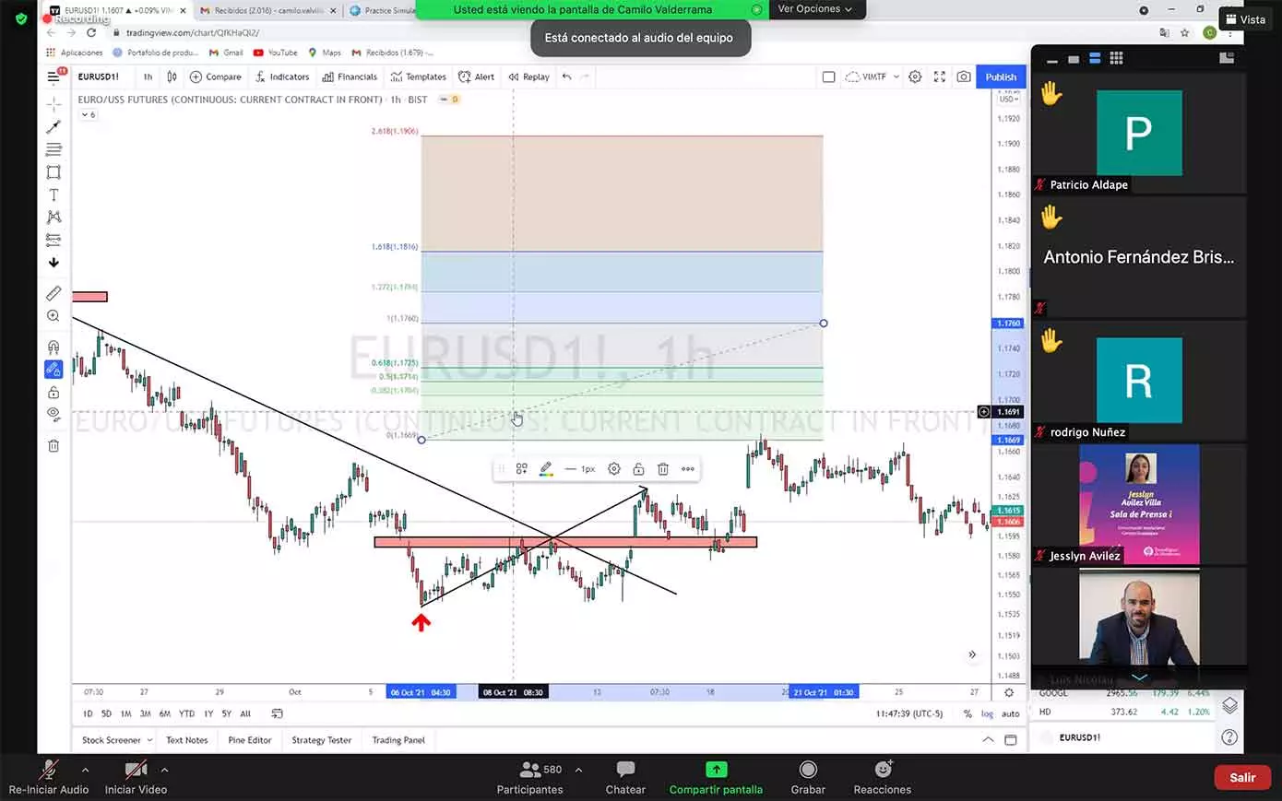Viewport: 1282px width, 801px height.
Task: Open the prediction and measurement tools
Action: click(x=53, y=240)
